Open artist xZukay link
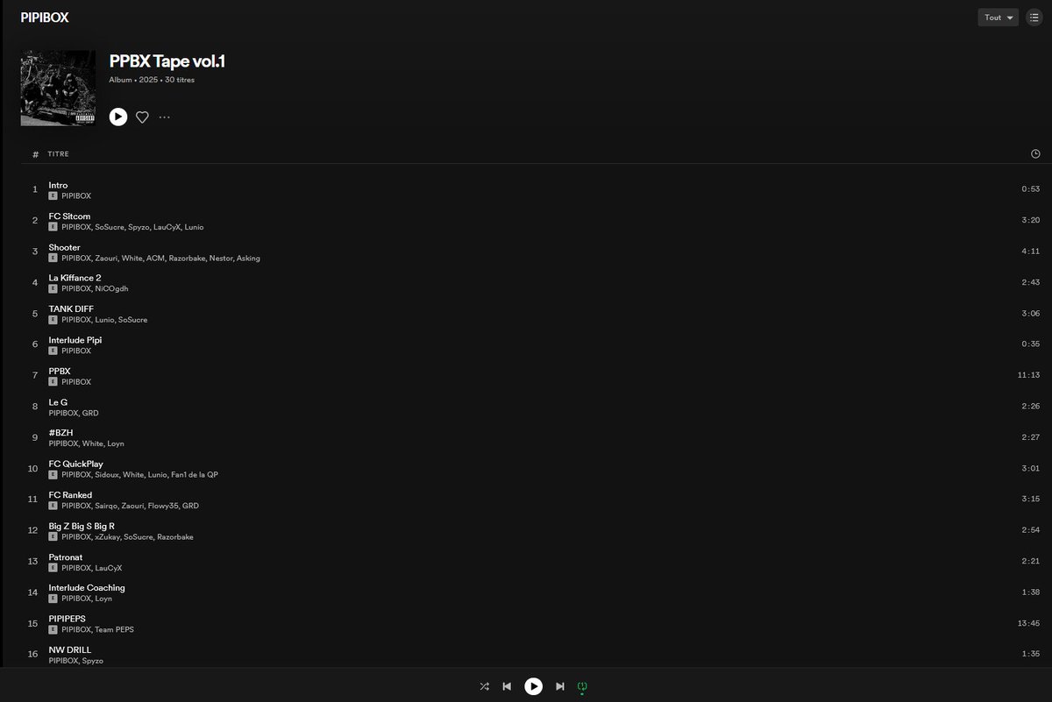This screenshot has height=702, width=1052. click(107, 536)
